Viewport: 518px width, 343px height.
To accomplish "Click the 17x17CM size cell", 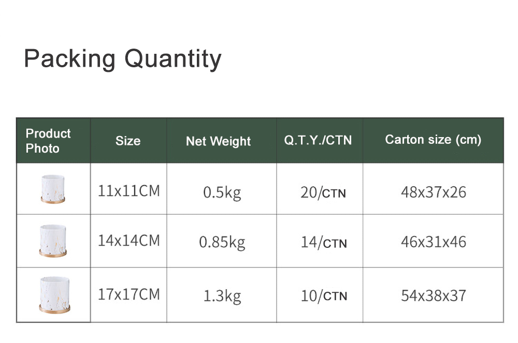I will tap(129, 294).
